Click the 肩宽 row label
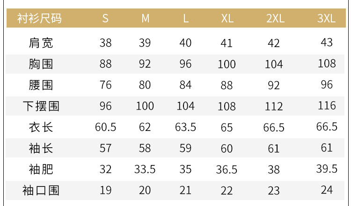This screenshot has height=206, width=351. point(41,43)
